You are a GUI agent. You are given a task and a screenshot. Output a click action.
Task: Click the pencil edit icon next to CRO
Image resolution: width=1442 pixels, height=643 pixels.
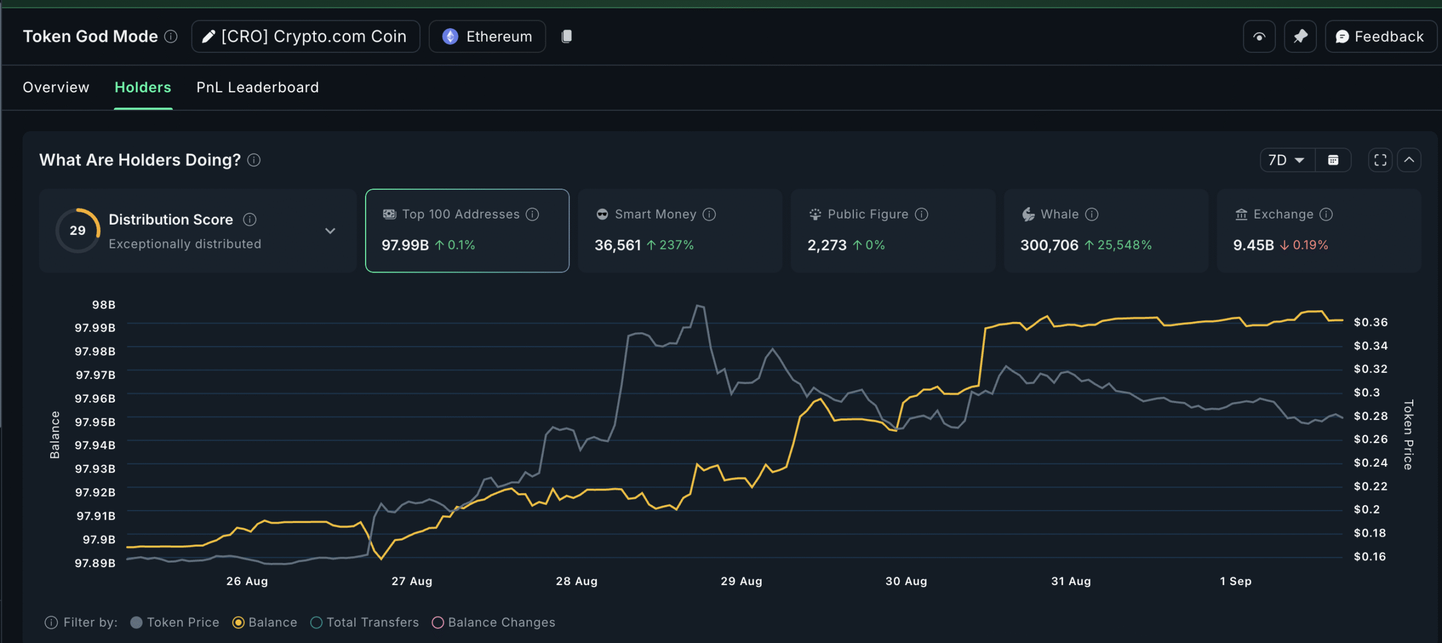point(208,36)
